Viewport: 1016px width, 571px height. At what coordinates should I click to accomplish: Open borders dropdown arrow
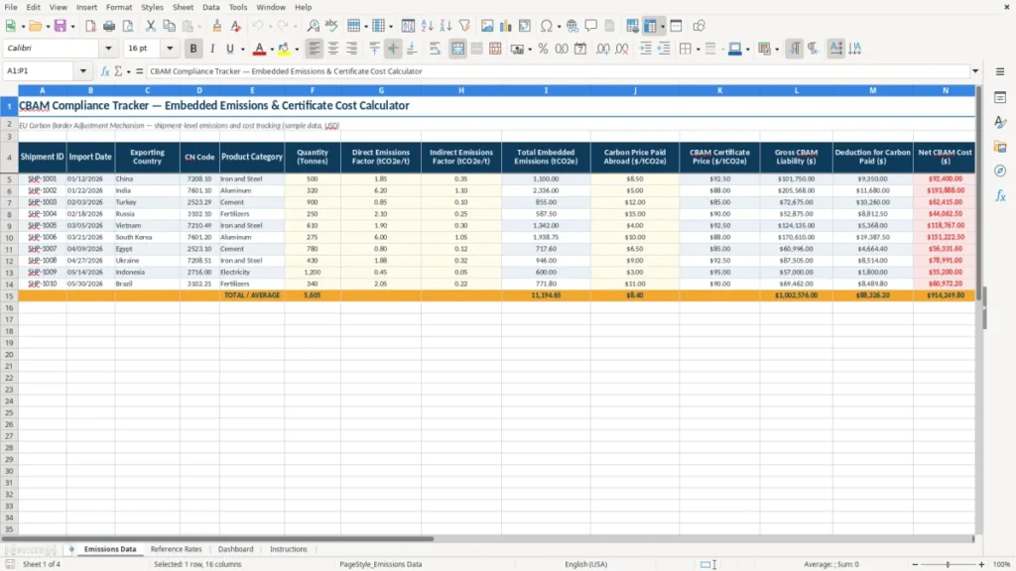(x=698, y=50)
